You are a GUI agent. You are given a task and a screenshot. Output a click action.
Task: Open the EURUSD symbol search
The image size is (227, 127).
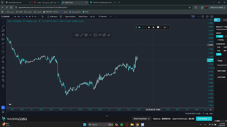tap(6, 17)
